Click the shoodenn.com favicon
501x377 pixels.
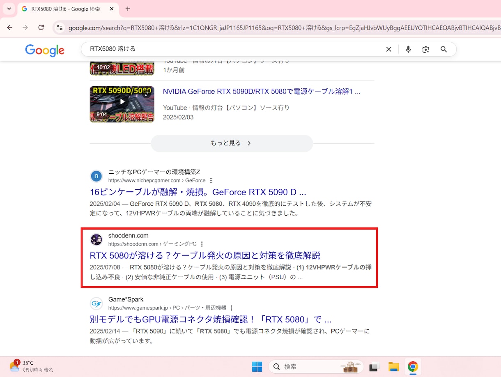coord(96,240)
